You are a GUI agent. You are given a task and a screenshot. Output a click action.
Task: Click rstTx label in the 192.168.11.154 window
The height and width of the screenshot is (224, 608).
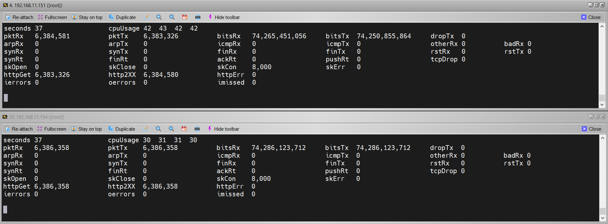pos(514,163)
